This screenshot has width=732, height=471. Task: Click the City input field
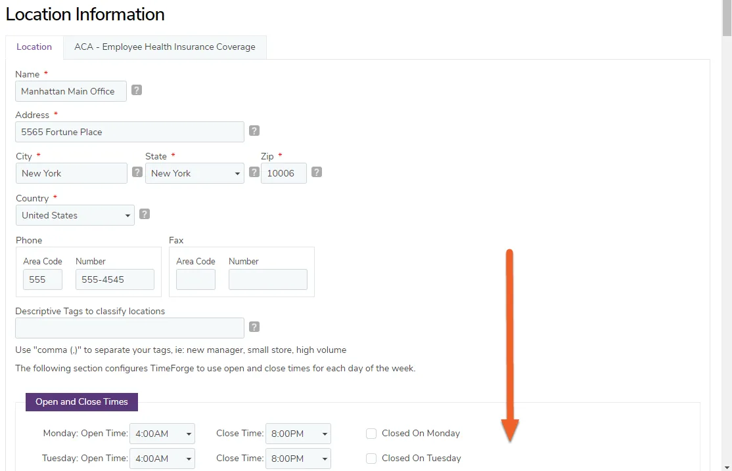tap(72, 173)
